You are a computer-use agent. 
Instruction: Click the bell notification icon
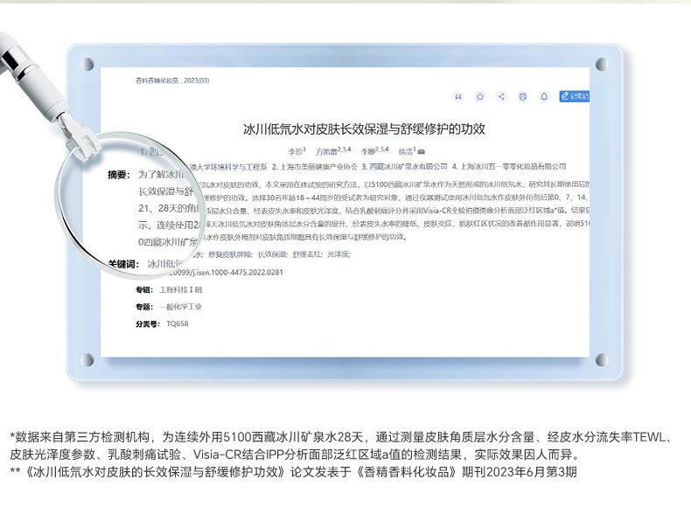point(543,96)
